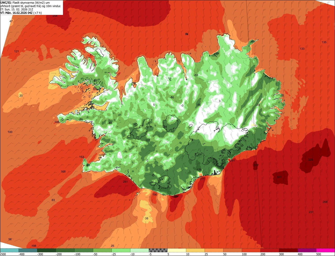Click the map value -75
Screen dimensions: 335x256
(282, 96)
